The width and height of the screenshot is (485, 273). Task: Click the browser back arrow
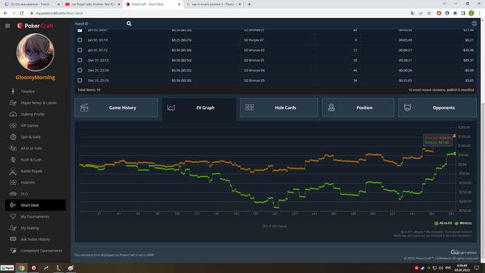coord(6,13)
